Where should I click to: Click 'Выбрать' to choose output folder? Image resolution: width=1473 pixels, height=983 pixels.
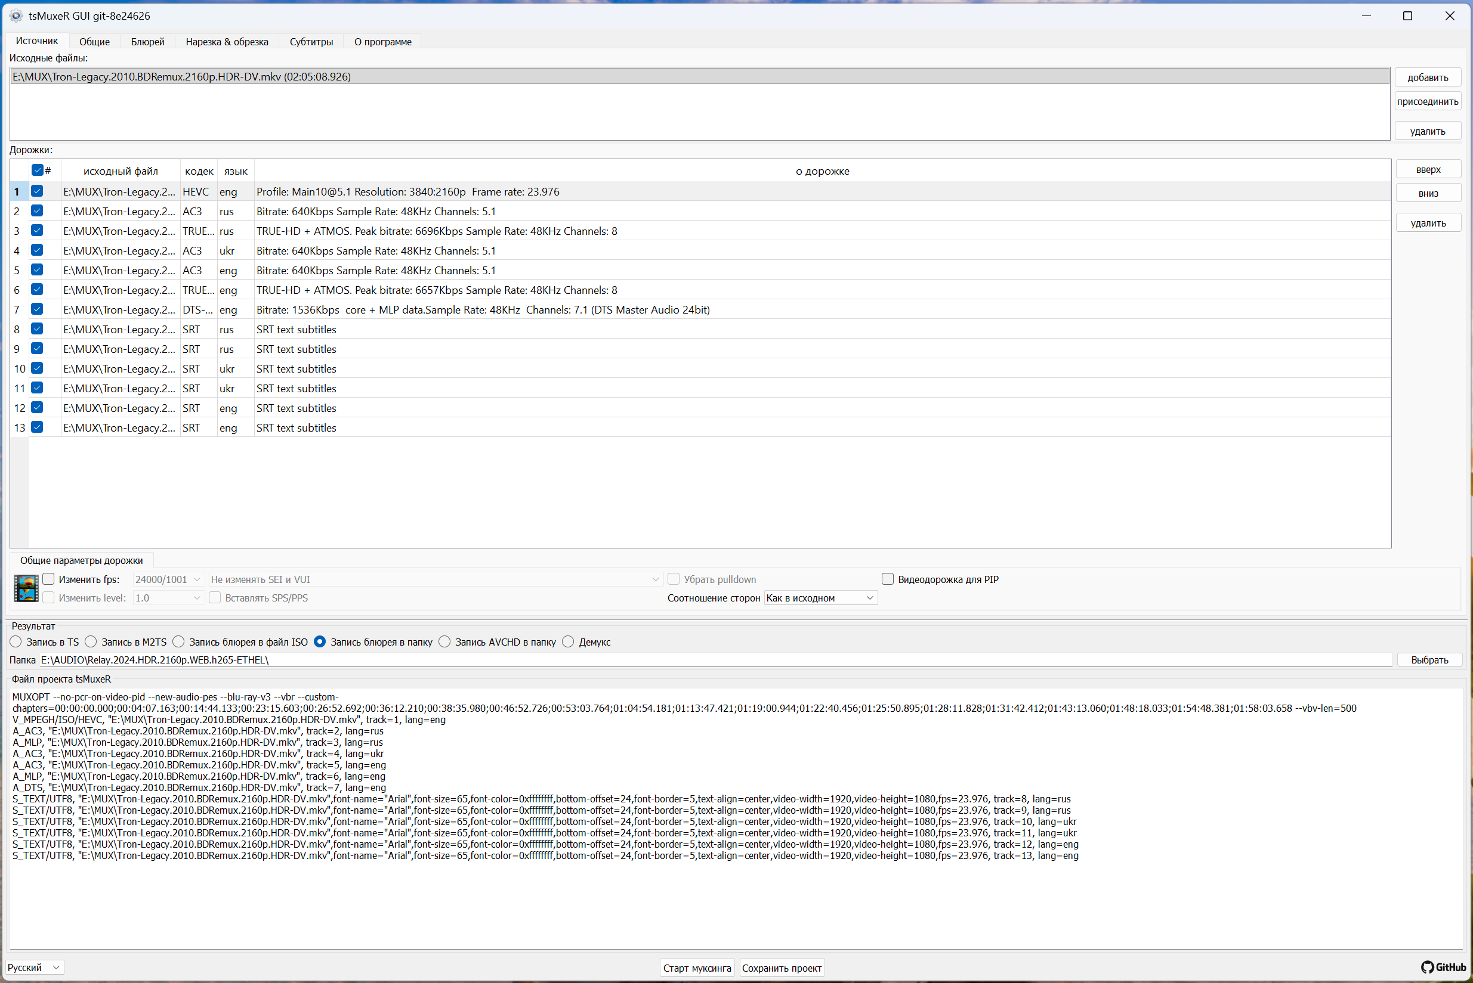tap(1429, 659)
